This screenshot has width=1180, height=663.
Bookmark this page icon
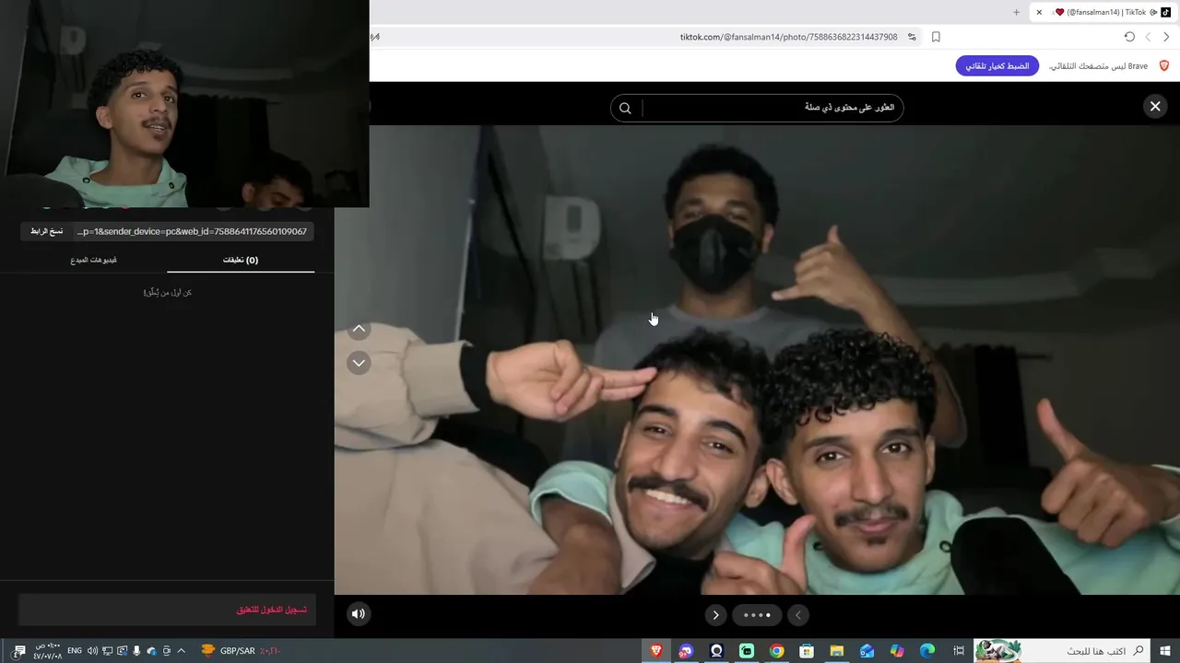tap(936, 37)
